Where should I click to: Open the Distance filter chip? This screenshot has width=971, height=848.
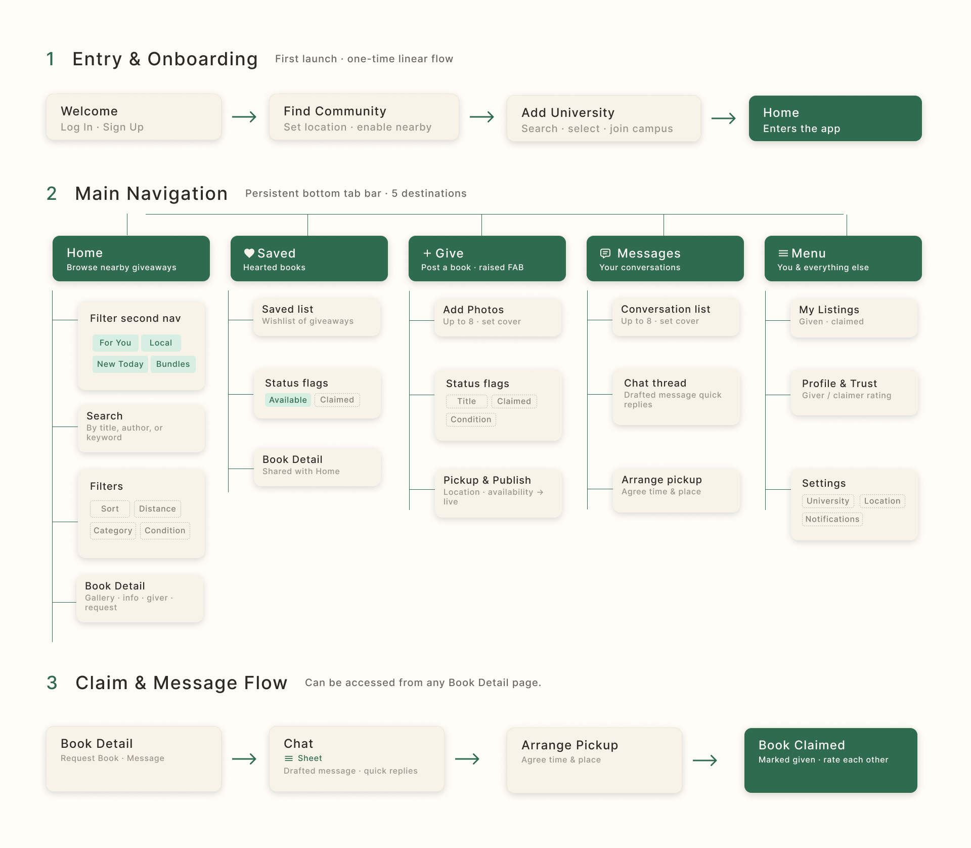point(157,508)
